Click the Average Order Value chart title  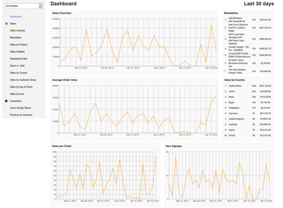(65, 80)
